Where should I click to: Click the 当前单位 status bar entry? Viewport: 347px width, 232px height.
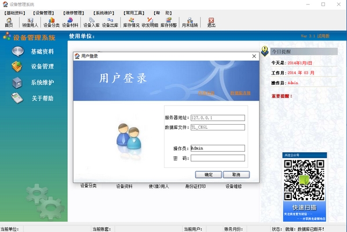(x=9, y=229)
